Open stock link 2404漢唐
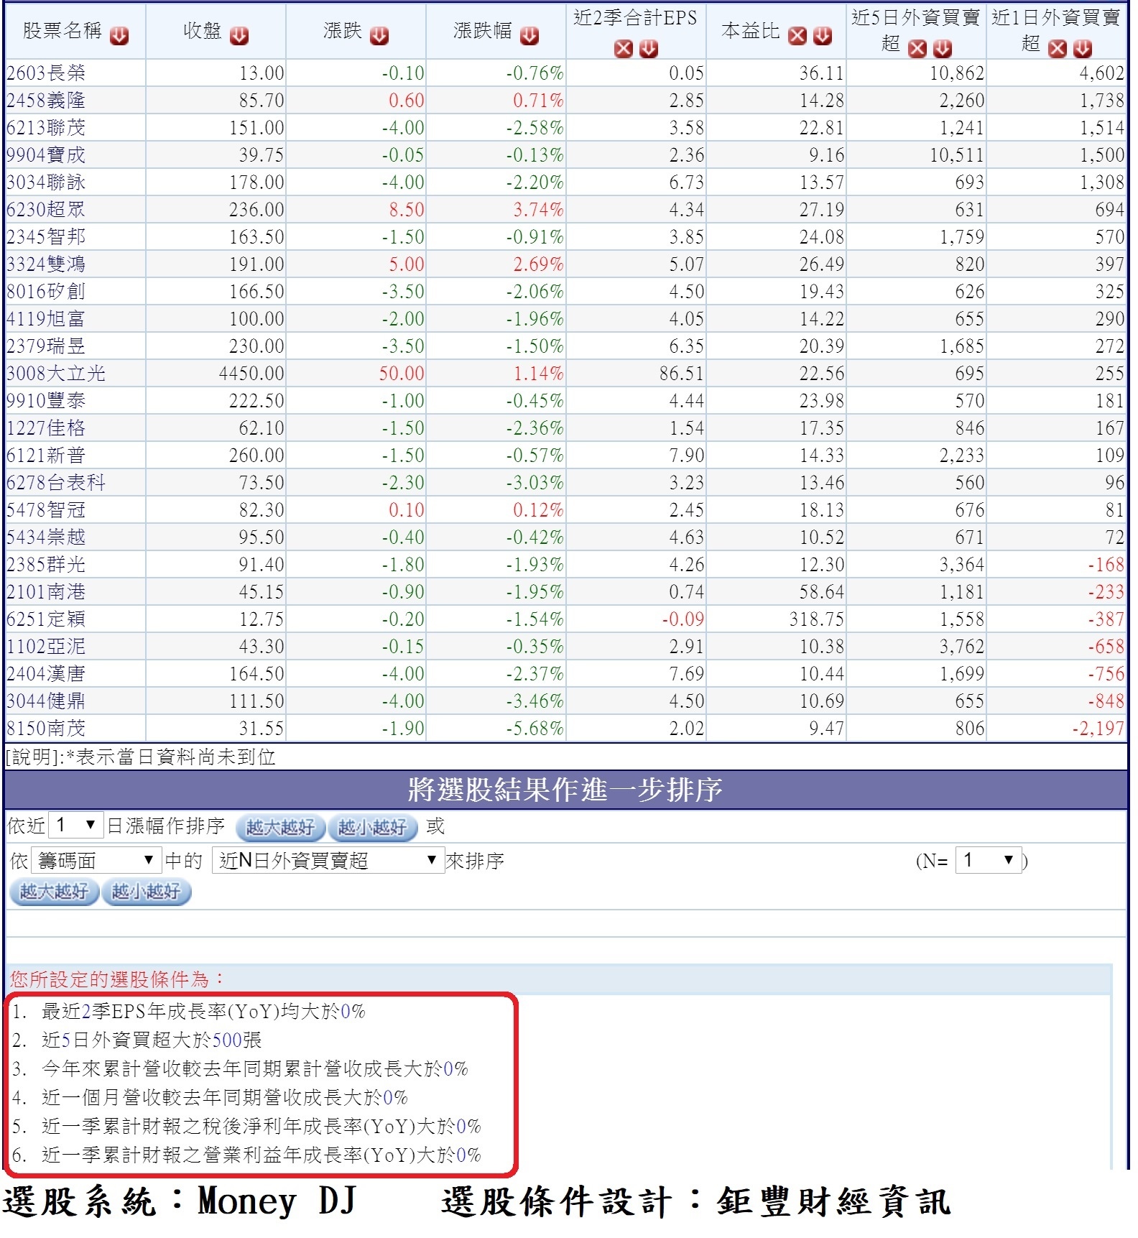The image size is (1138, 1238). point(46,673)
